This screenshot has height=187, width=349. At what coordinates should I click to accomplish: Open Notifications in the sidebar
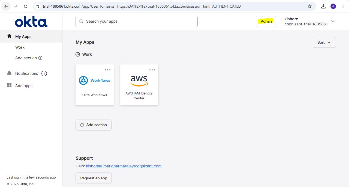[26, 73]
